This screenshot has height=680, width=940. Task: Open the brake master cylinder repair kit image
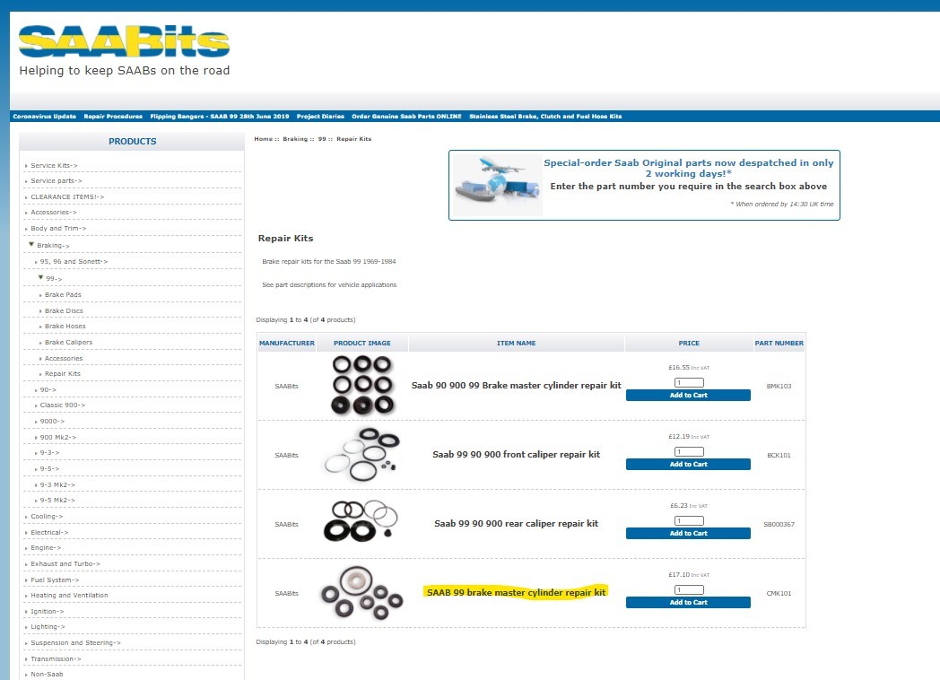point(362,384)
